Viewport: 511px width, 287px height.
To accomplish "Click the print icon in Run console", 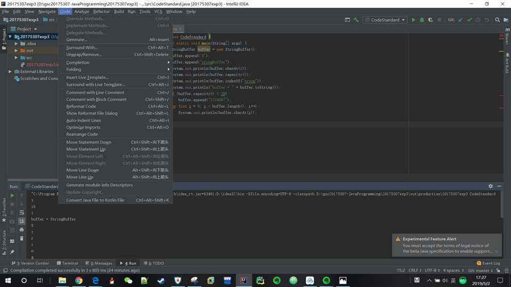I will tap(21, 230).
